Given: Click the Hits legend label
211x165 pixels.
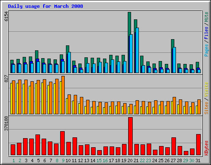Looking at the screenshot, I should [x=206, y=17].
